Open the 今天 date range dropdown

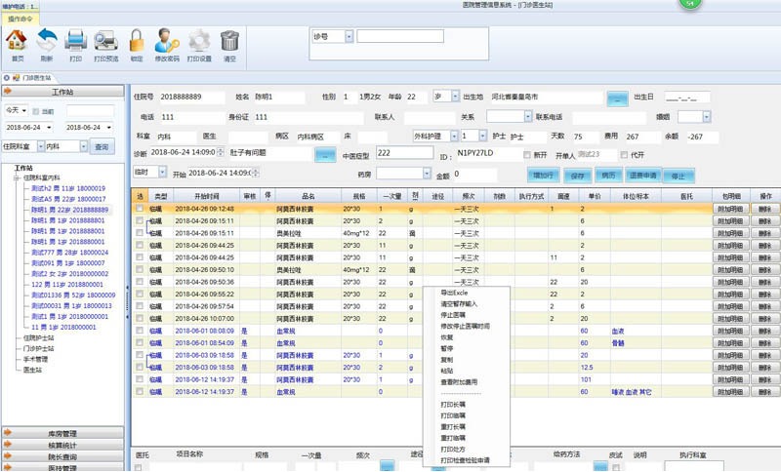pos(24,110)
